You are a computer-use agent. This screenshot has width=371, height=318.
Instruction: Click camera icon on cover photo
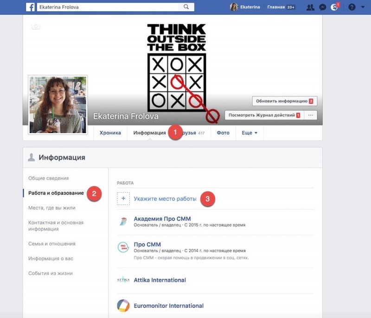pos(36,26)
